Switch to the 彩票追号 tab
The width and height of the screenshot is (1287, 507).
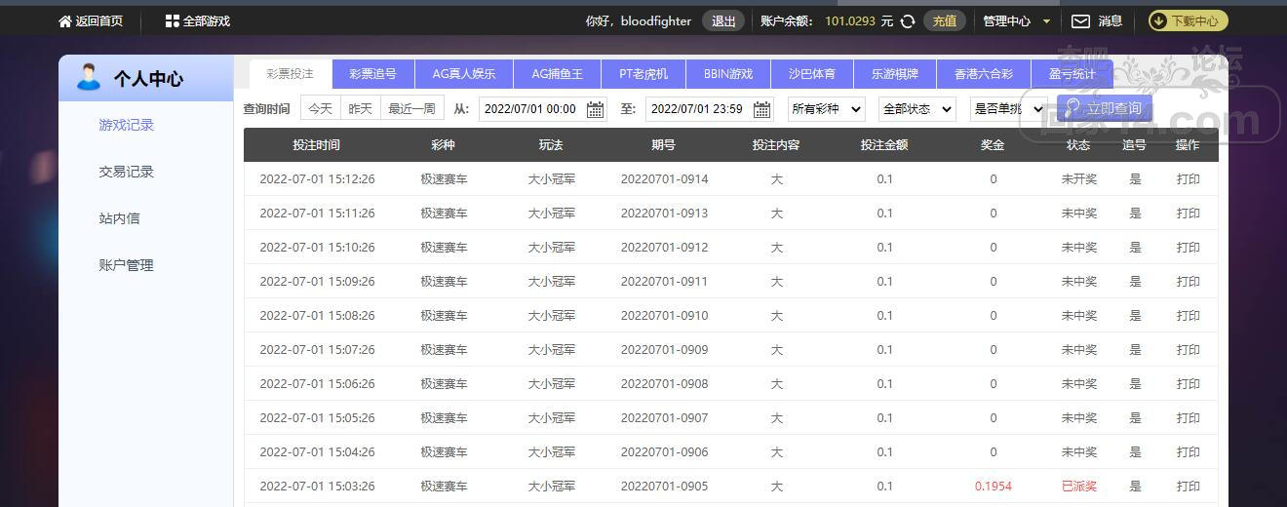coord(373,74)
